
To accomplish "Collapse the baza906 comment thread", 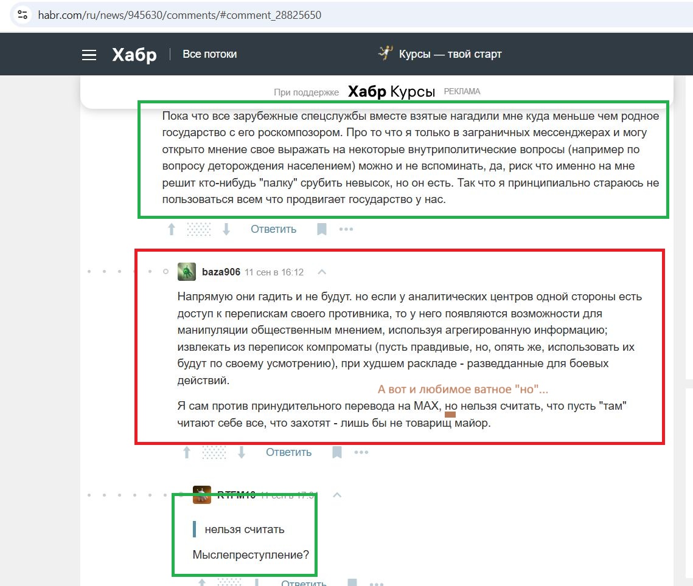I will (x=322, y=272).
